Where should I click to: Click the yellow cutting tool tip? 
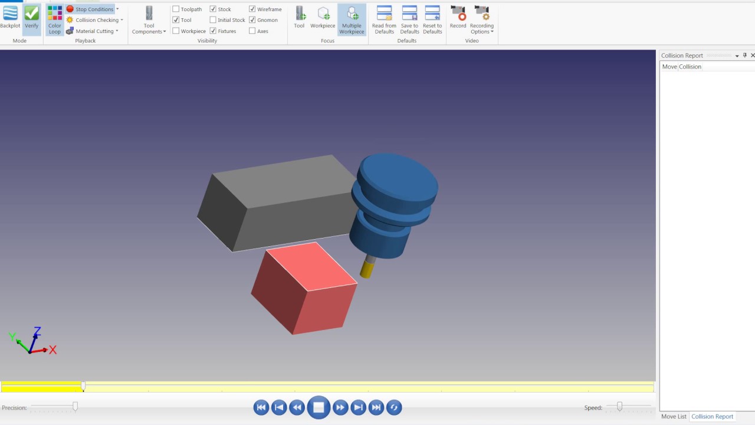point(367,269)
